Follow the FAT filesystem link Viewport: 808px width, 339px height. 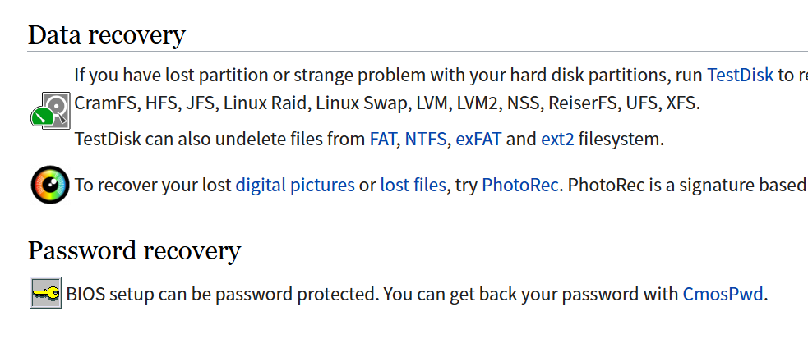[x=382, y=140]
